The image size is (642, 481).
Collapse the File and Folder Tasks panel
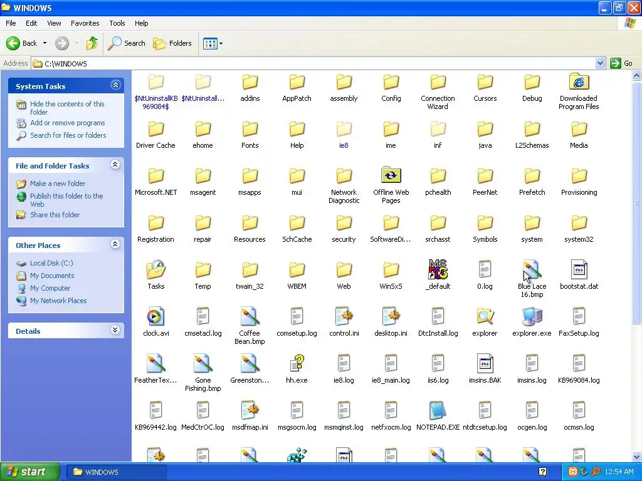tap(115, 165)
